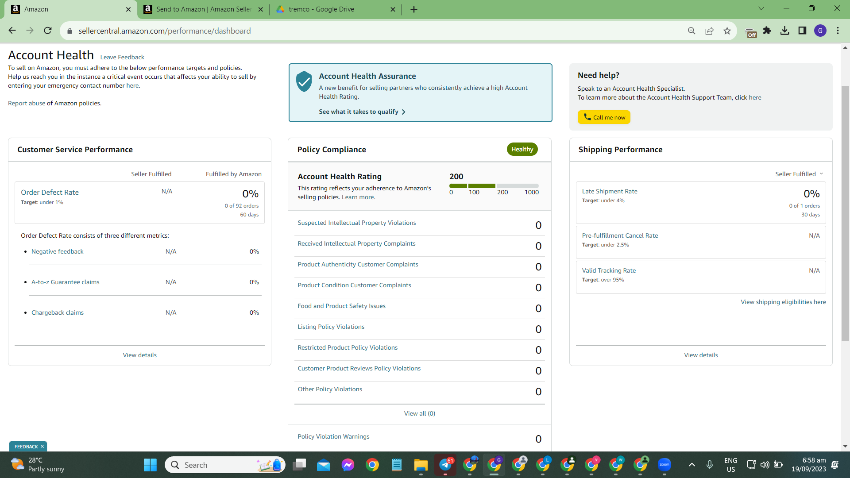This screenshot has width=850, height=478.
Task: Switch to the Send to Amazon tab
Action: pyautogui.click(x=204, y=9)
